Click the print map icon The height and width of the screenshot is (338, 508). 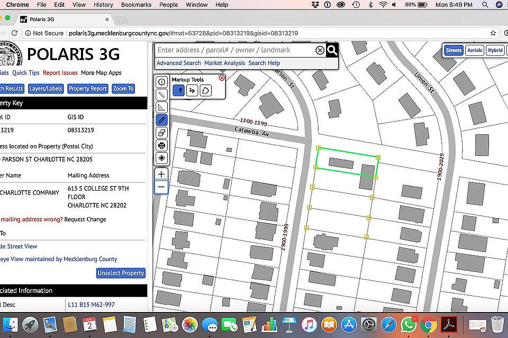161,146
